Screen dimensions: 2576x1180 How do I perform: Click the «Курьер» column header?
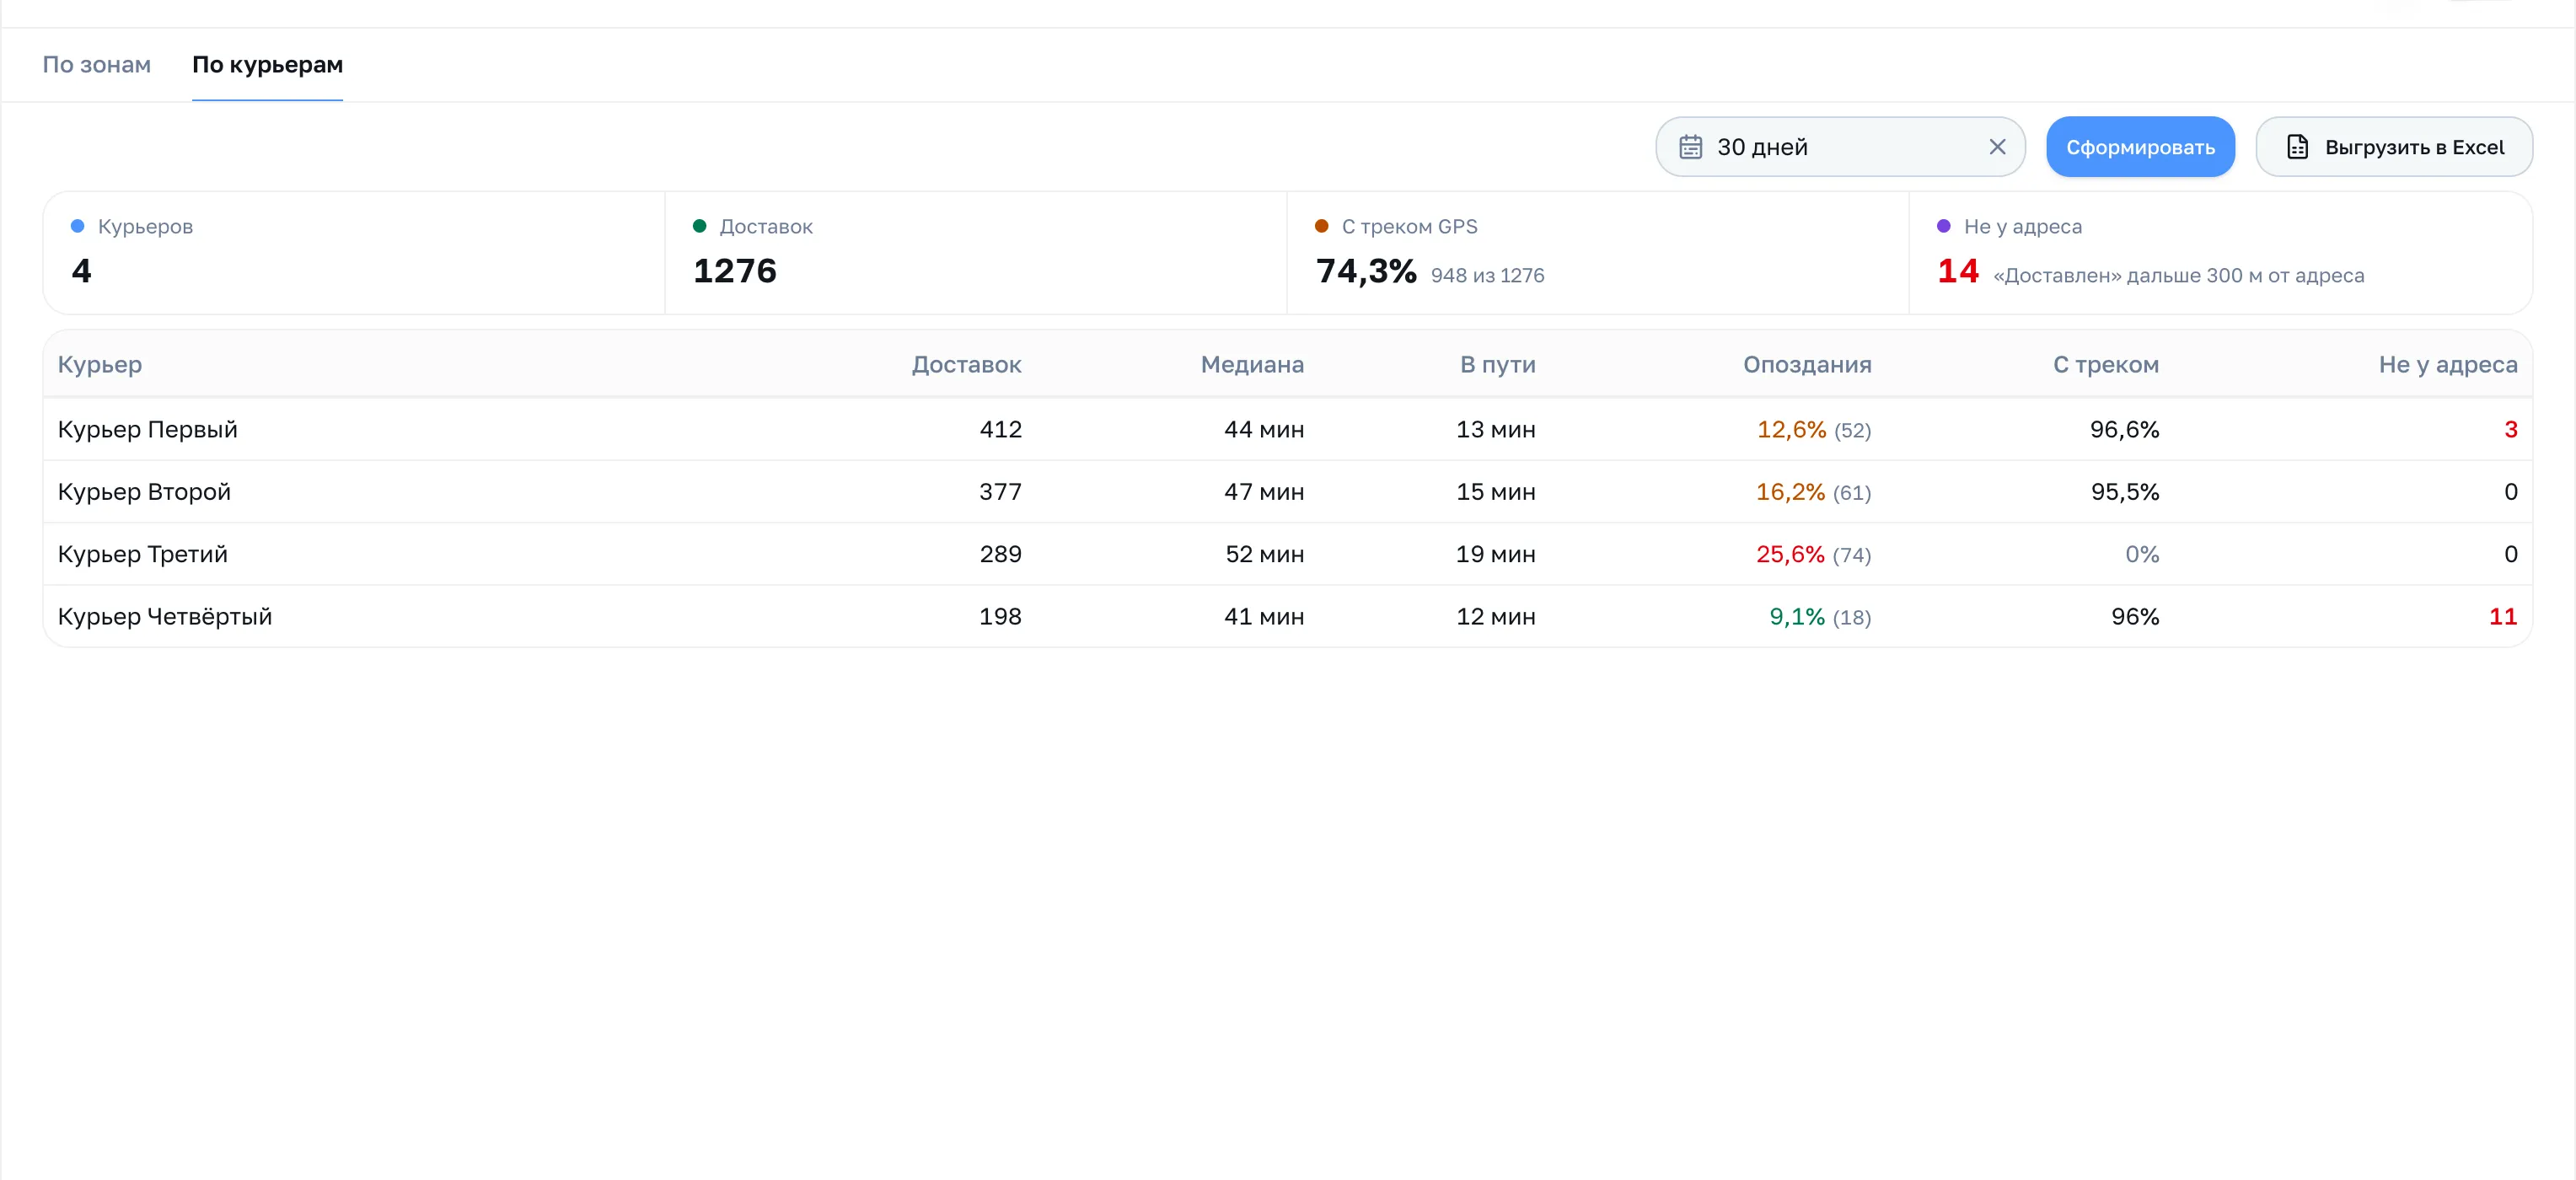tap(100, 365)
